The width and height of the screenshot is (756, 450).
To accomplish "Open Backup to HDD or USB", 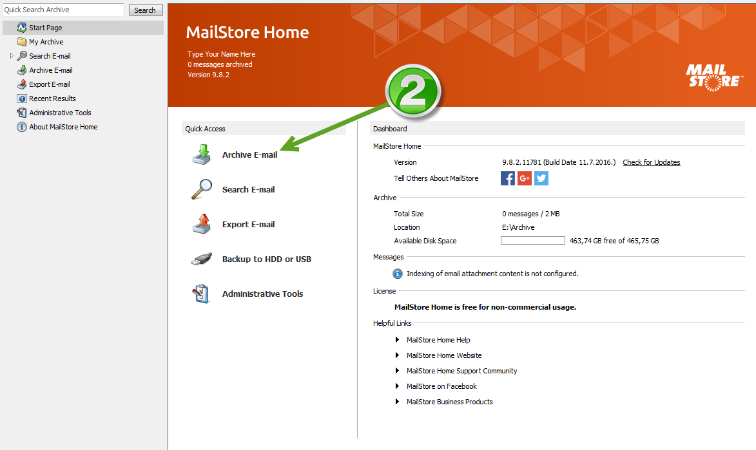I will point(267,259).
